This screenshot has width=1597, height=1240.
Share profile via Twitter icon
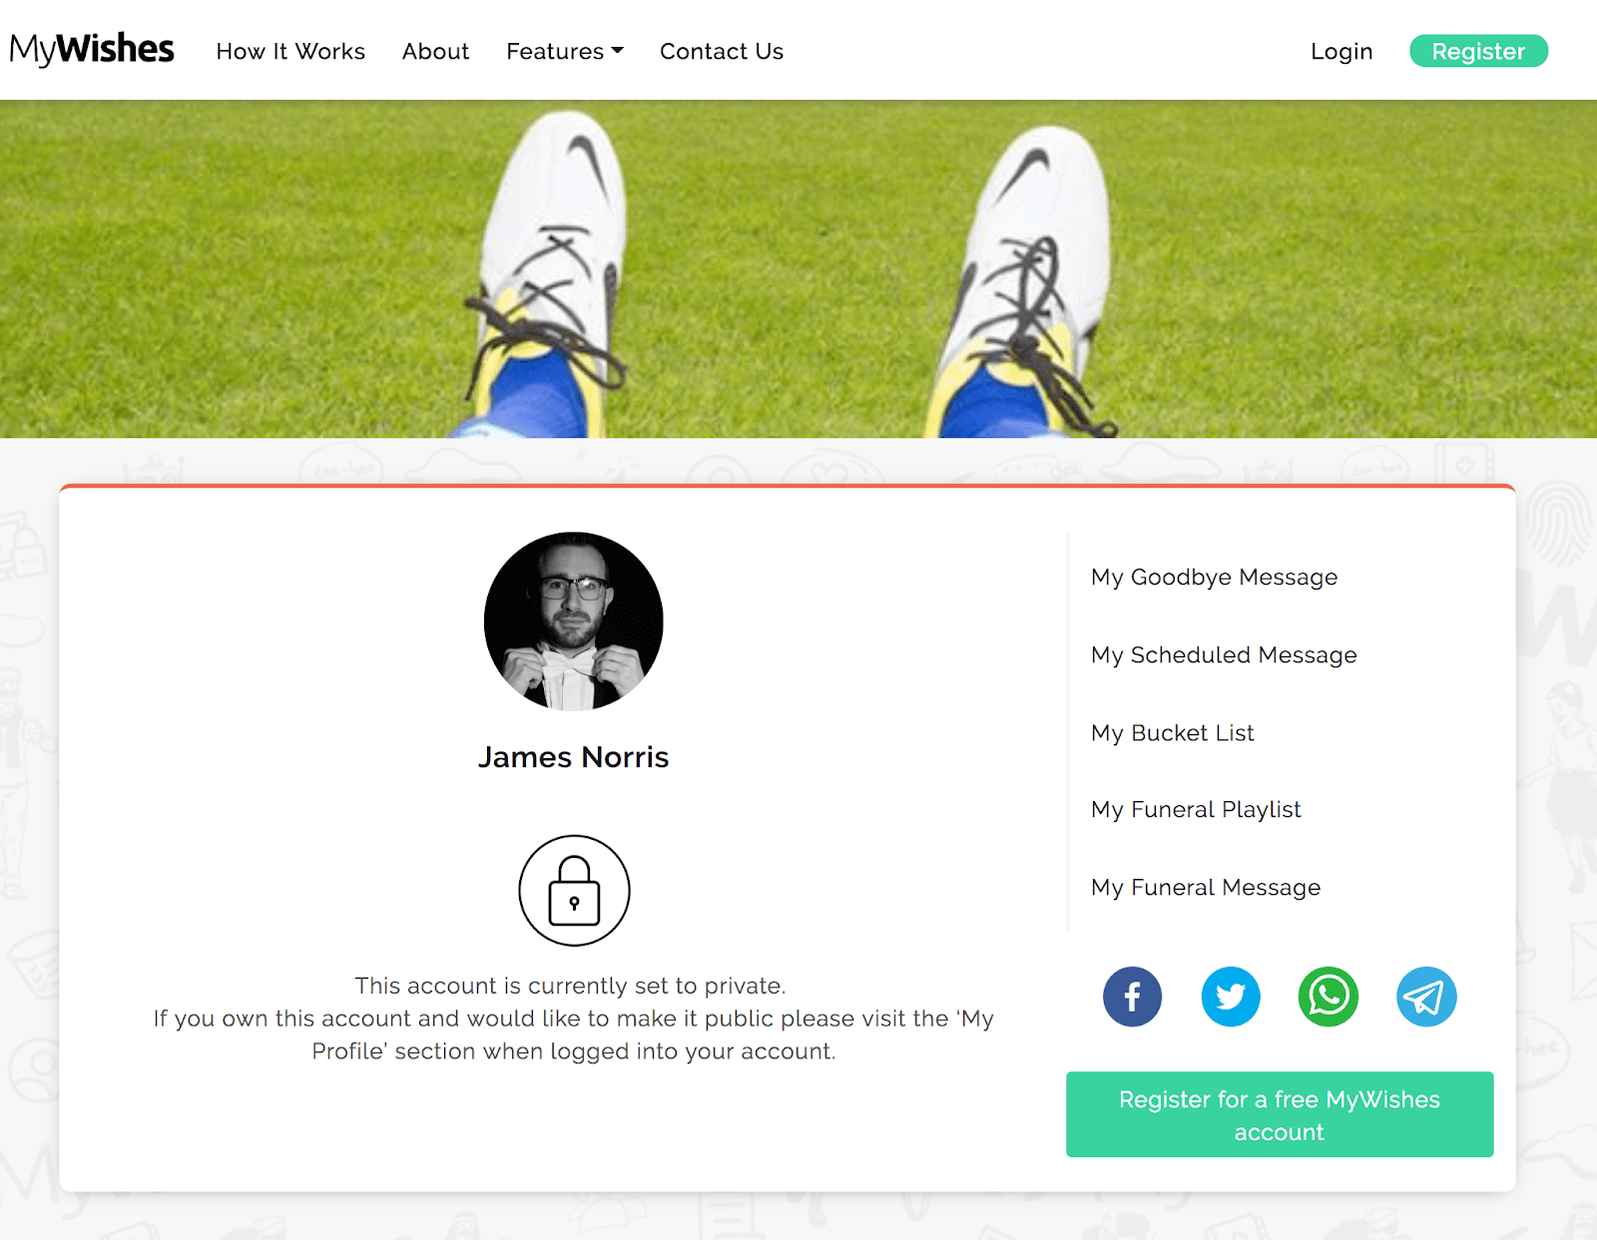[1230, 996]
